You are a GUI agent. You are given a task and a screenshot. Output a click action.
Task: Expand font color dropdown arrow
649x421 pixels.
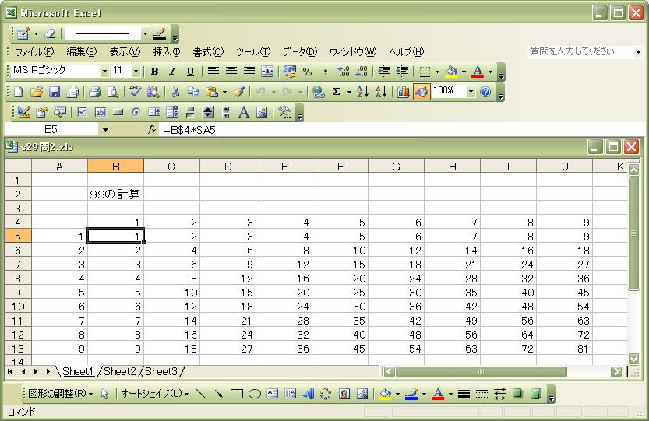click(x=491, y=72)
